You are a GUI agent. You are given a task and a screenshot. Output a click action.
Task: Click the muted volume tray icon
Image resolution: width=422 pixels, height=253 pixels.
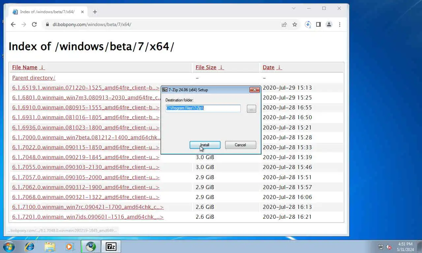click(x=389, y=247)
